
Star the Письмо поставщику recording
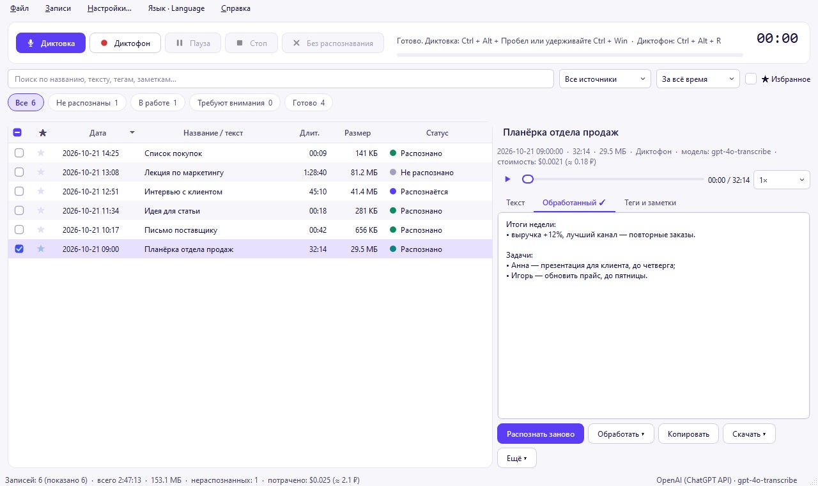coord(42,230)
